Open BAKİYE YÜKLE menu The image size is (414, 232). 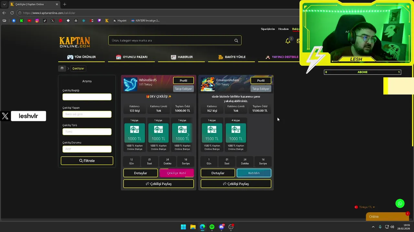[232, 57]
